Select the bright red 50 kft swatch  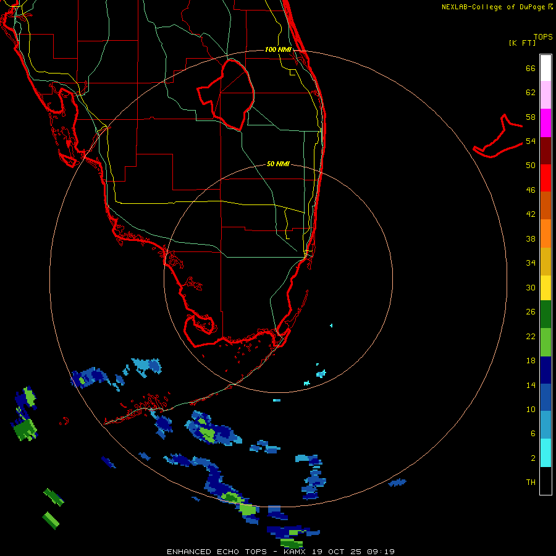pos(545,178)
